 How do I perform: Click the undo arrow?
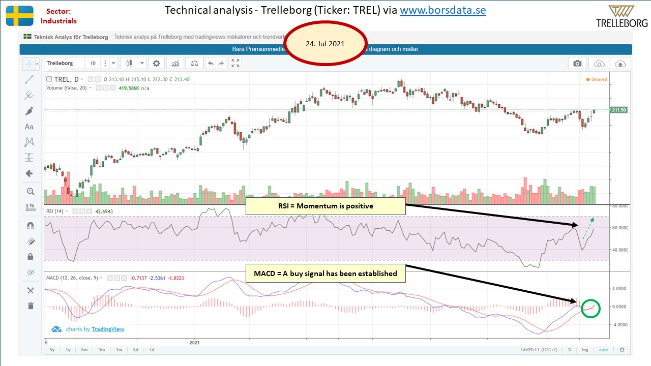point(211,63)
